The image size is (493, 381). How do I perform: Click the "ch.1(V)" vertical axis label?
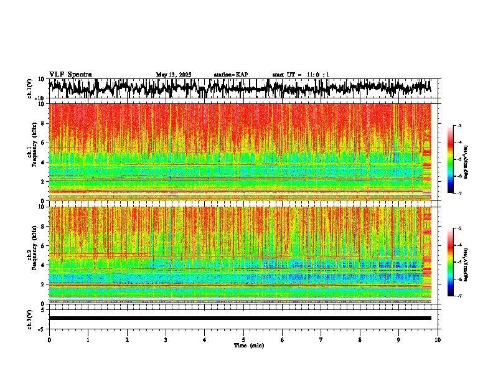(x=30, y=88)
